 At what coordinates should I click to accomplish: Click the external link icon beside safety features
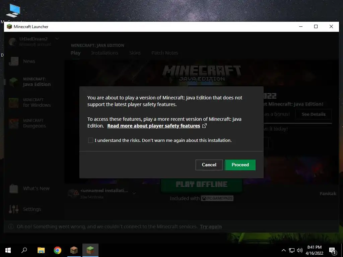click(204, 126)
